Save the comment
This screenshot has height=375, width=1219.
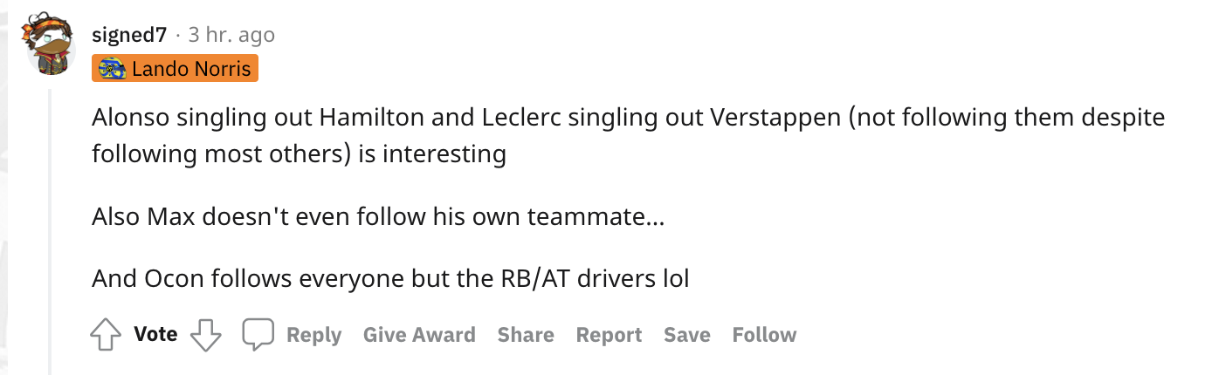click(686, 335)
